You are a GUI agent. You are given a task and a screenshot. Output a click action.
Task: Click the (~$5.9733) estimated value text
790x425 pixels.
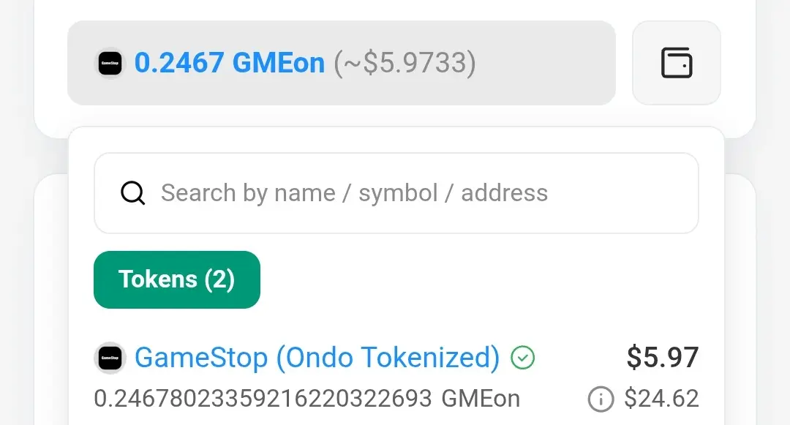(x=405, y=64)
